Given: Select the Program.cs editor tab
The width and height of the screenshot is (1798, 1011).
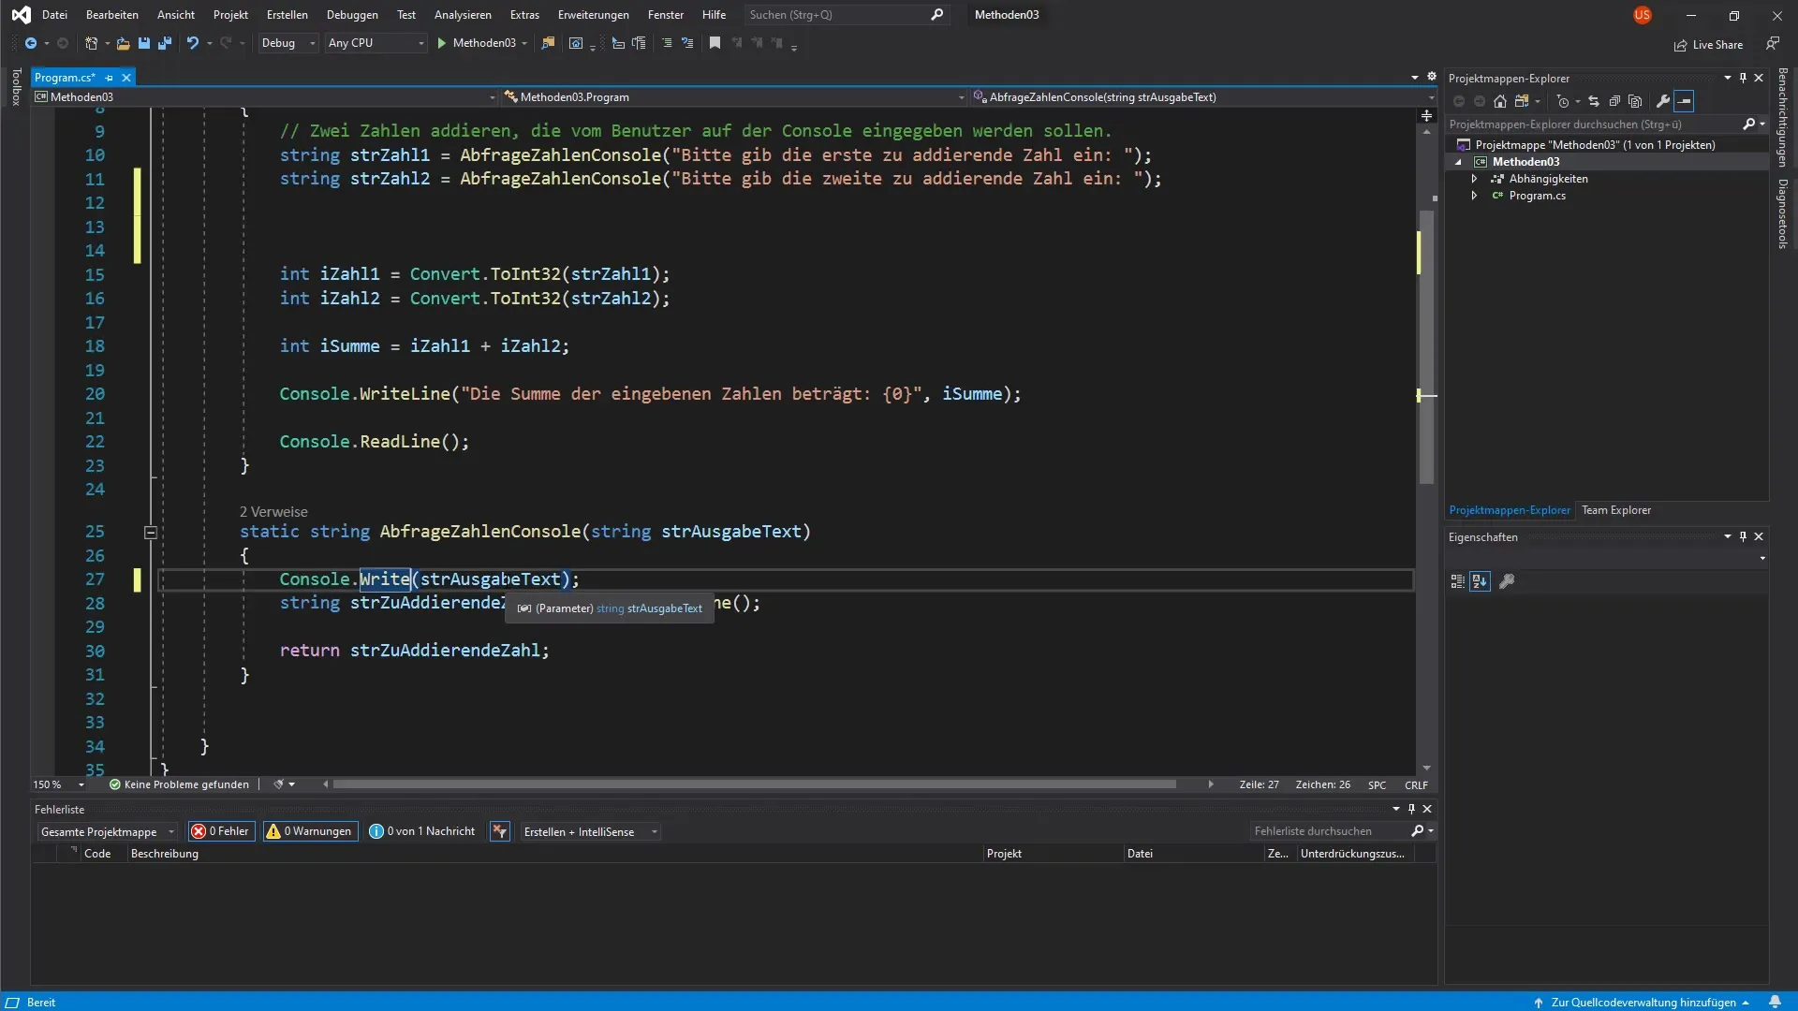Looking at the screenshot, I should [x=66, y=78].
